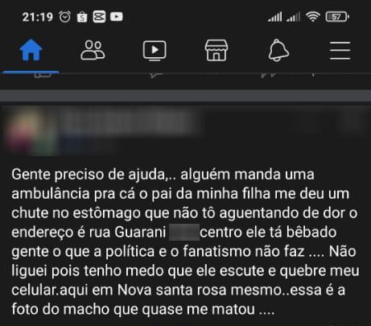
Task: Open the Facebook Home tab
Action: (x=31, y=50)
